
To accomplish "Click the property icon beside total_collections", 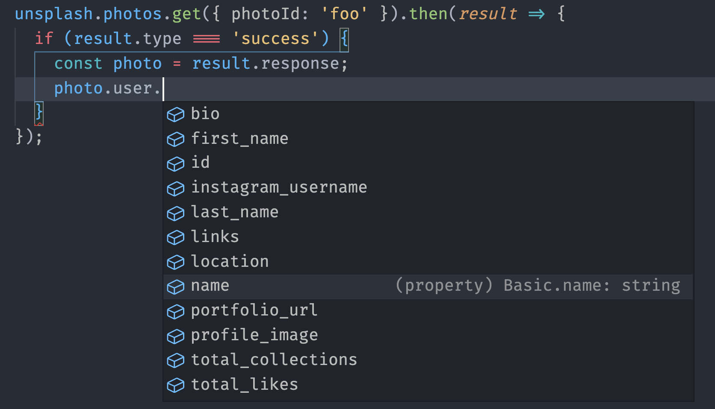I will click(x=176, y=361).
